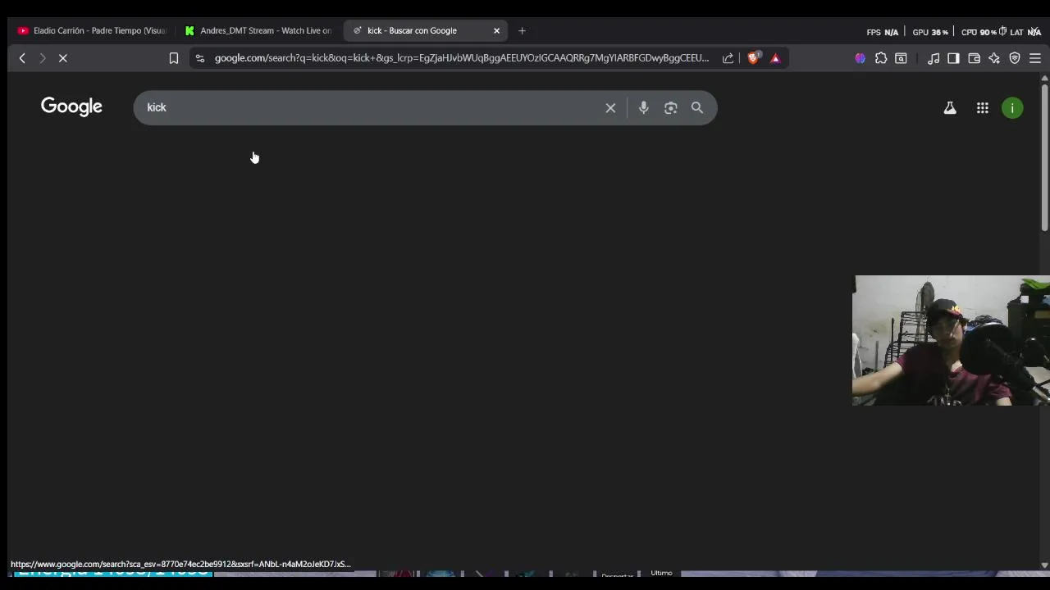Switch to Andres_DMT Stream Kick tab
Viewport: 1050px width, 590px height.
pyautogui.click(x=258, y=30)
